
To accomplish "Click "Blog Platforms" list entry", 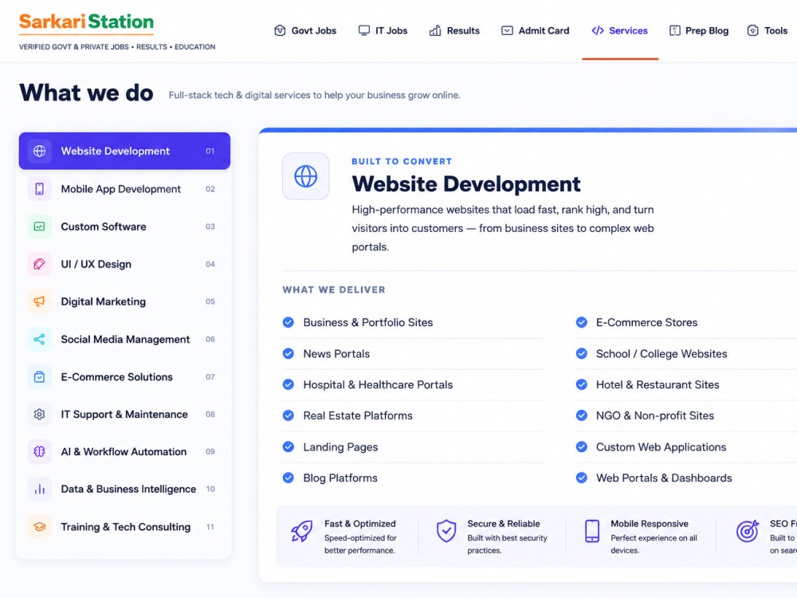I will (x=340, y=478).
